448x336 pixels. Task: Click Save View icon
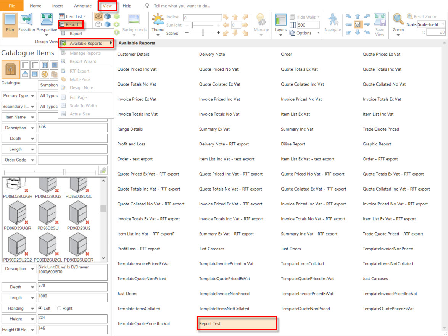(x=380, y=20)
